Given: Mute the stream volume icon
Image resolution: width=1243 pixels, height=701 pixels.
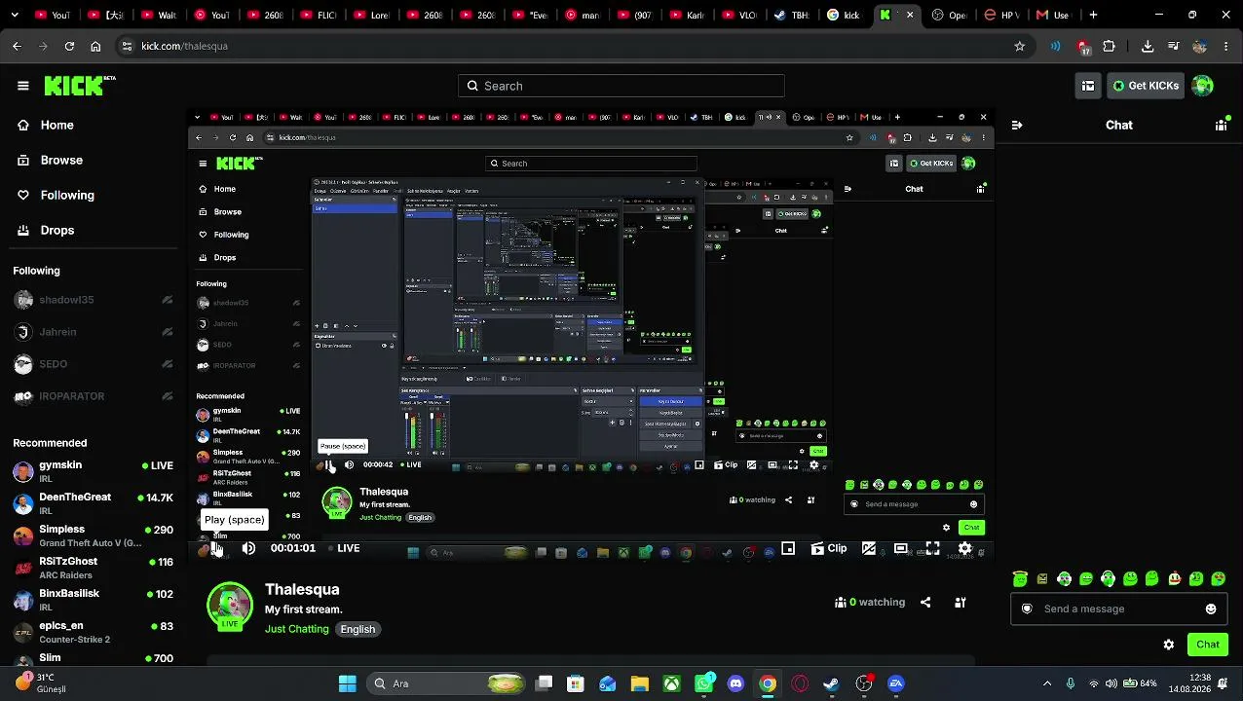Looking at the screenshot, I should tap(248, 548).
